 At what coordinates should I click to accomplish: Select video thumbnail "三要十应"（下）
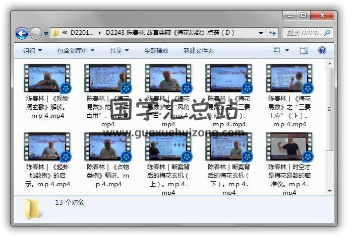click(x=289, y=78)
